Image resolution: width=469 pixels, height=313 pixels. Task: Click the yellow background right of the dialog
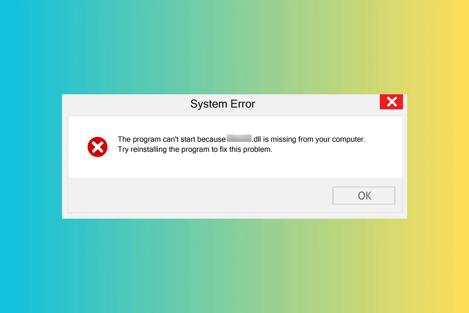[x=438, y=156]
